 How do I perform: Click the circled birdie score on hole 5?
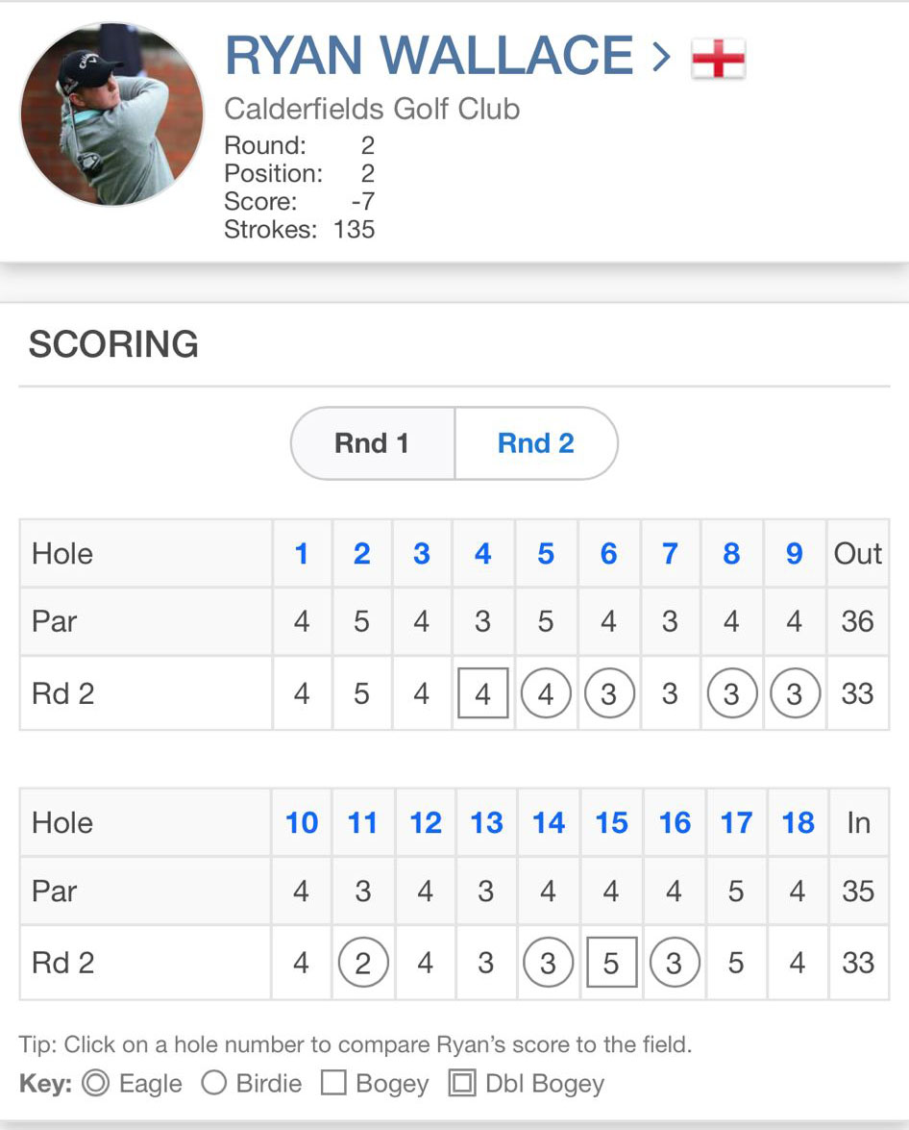click(x=546, y=693)
